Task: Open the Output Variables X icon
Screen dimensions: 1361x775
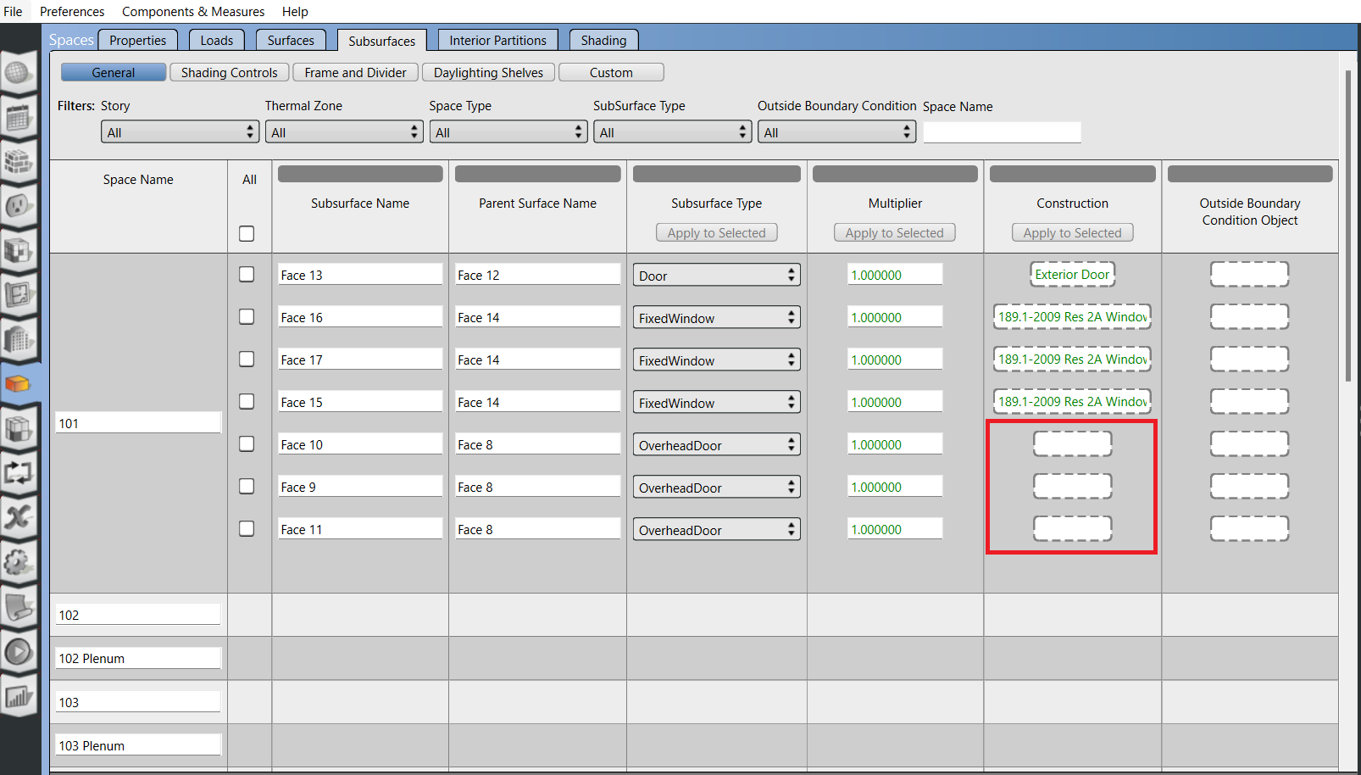Action: point(18,516)
